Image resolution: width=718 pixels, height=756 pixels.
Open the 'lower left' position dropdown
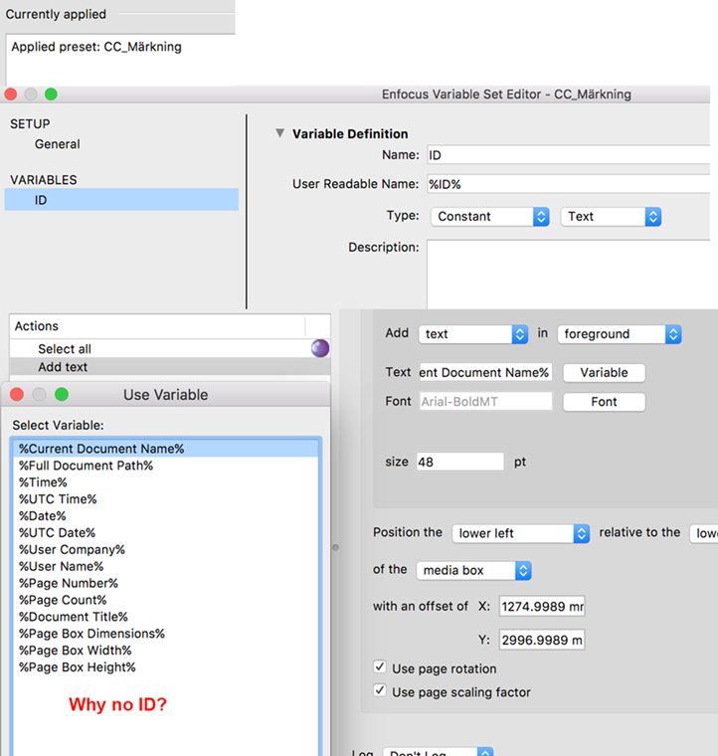520,533
